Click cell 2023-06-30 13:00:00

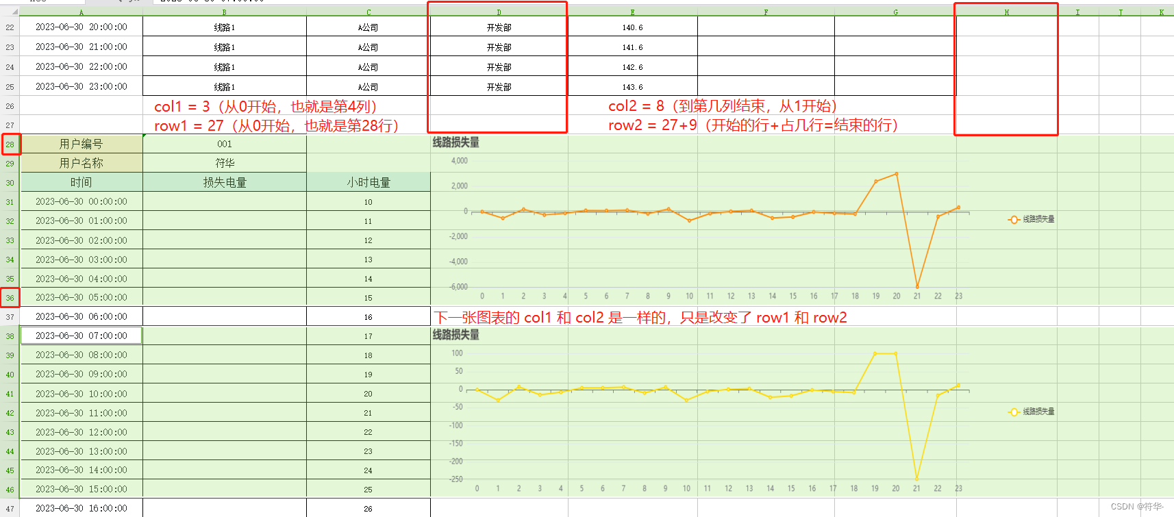[81, 451]
